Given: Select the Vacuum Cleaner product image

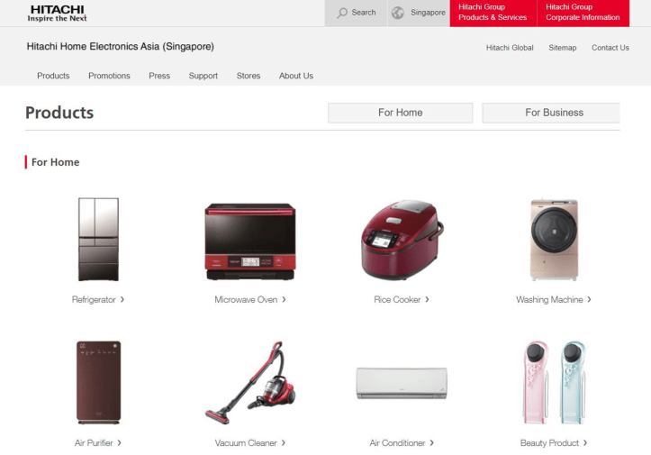Looking at the screenshot, I should (x=249, y=383).
